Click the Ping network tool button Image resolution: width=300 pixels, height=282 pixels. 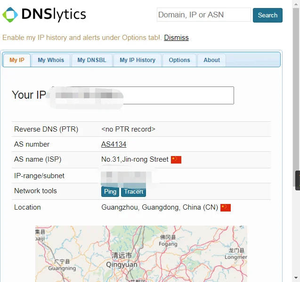(110, 191)
